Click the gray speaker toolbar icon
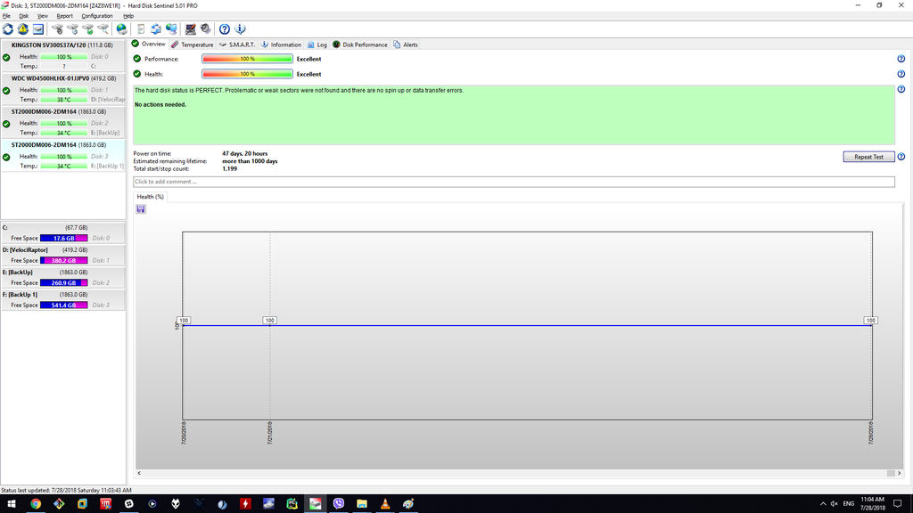 [206, 29]
